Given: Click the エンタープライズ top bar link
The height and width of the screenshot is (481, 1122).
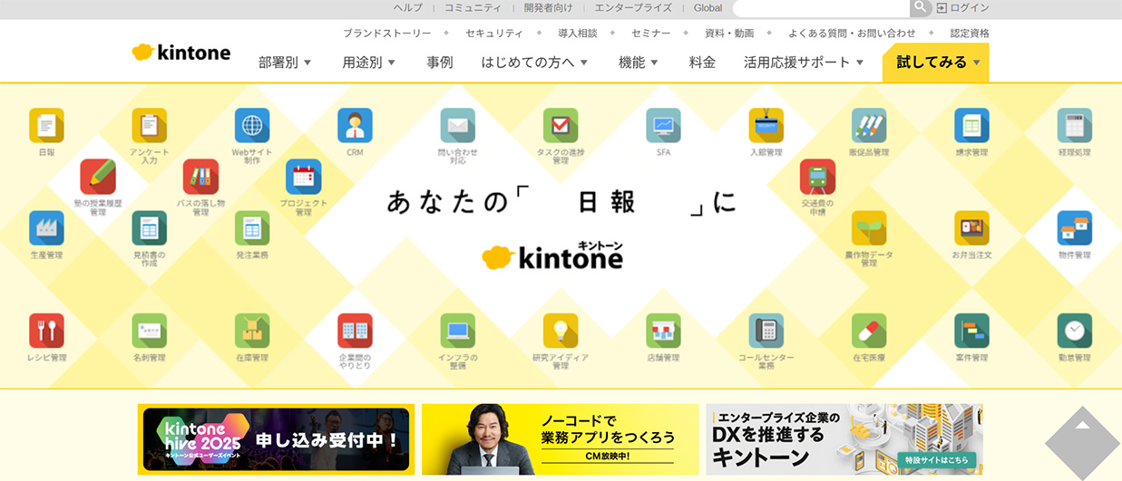Looking at the screenshot, I should tap(633, 7).
